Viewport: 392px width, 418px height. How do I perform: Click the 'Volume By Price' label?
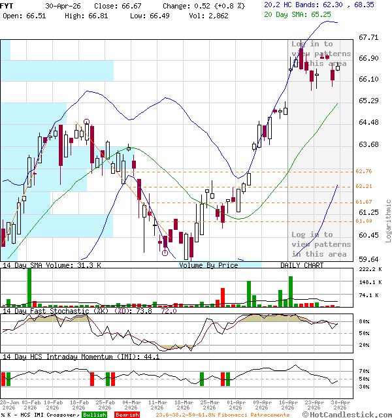[208, 265]
